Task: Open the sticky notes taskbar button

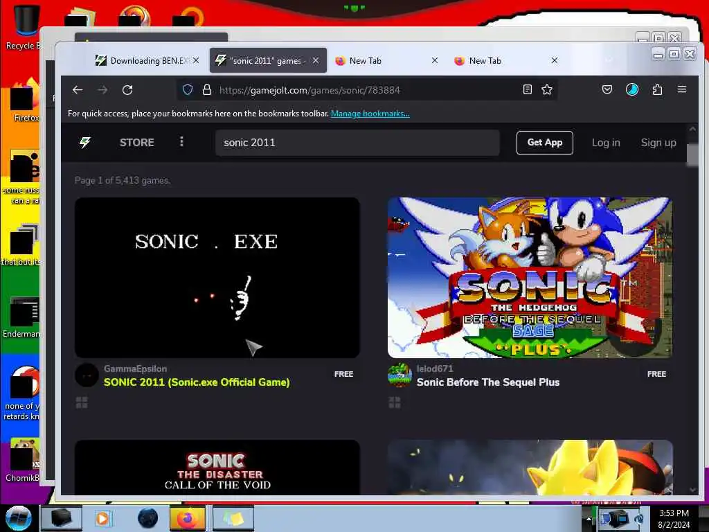Action: click(x=233, y=518)
